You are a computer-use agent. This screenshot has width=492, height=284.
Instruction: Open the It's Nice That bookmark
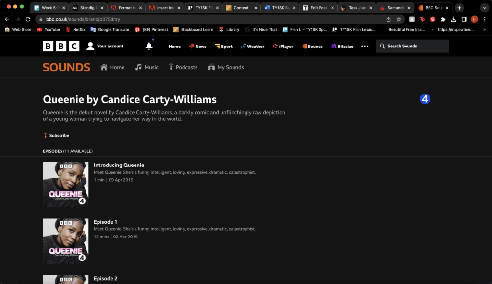[261, 29]
